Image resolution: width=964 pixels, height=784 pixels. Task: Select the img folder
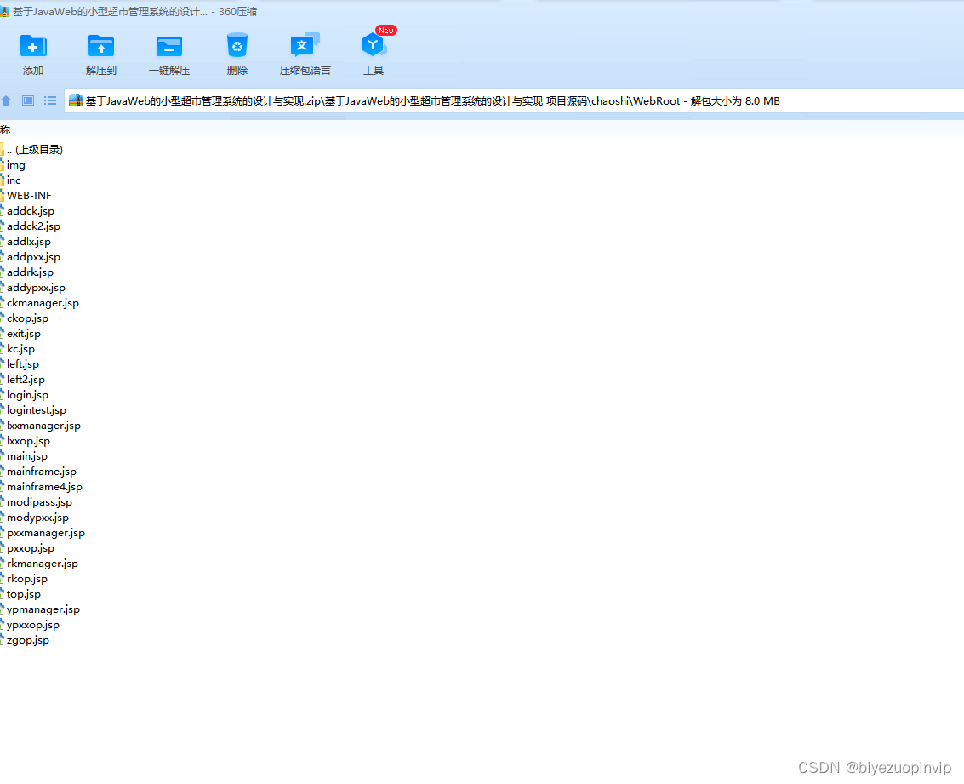point(13,165)
